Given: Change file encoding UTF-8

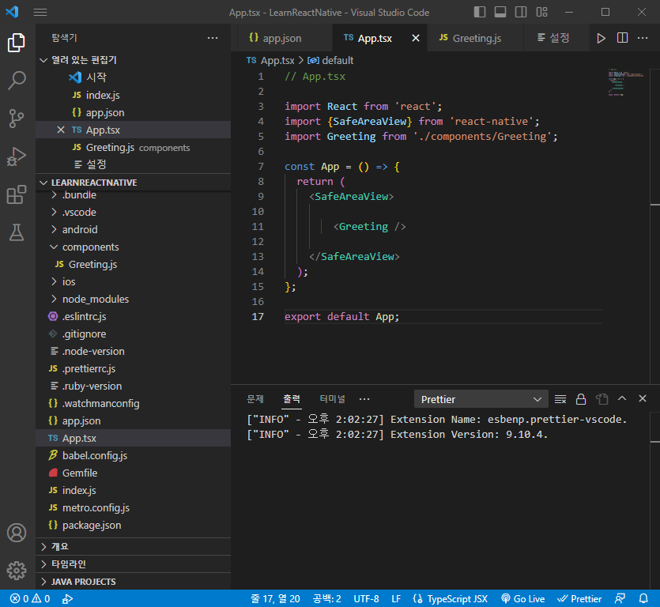Looking at the screenshot, I should (366, 598).
